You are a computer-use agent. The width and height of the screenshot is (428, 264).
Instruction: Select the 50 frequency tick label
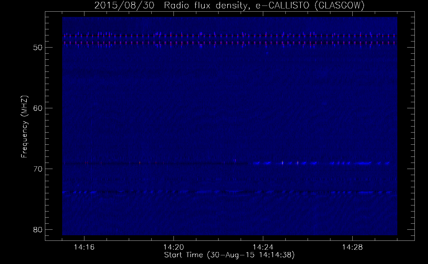click(38, 48)
